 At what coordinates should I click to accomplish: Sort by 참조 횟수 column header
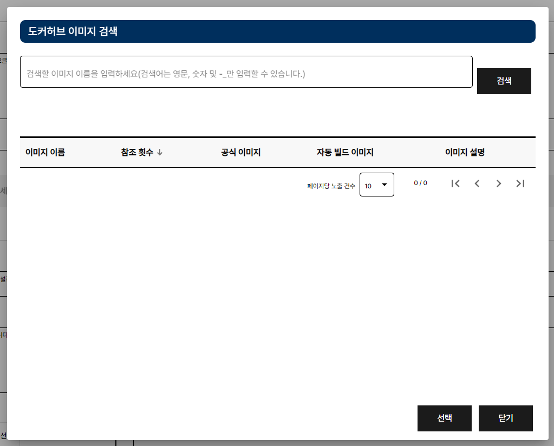click(x=138, y=153)
